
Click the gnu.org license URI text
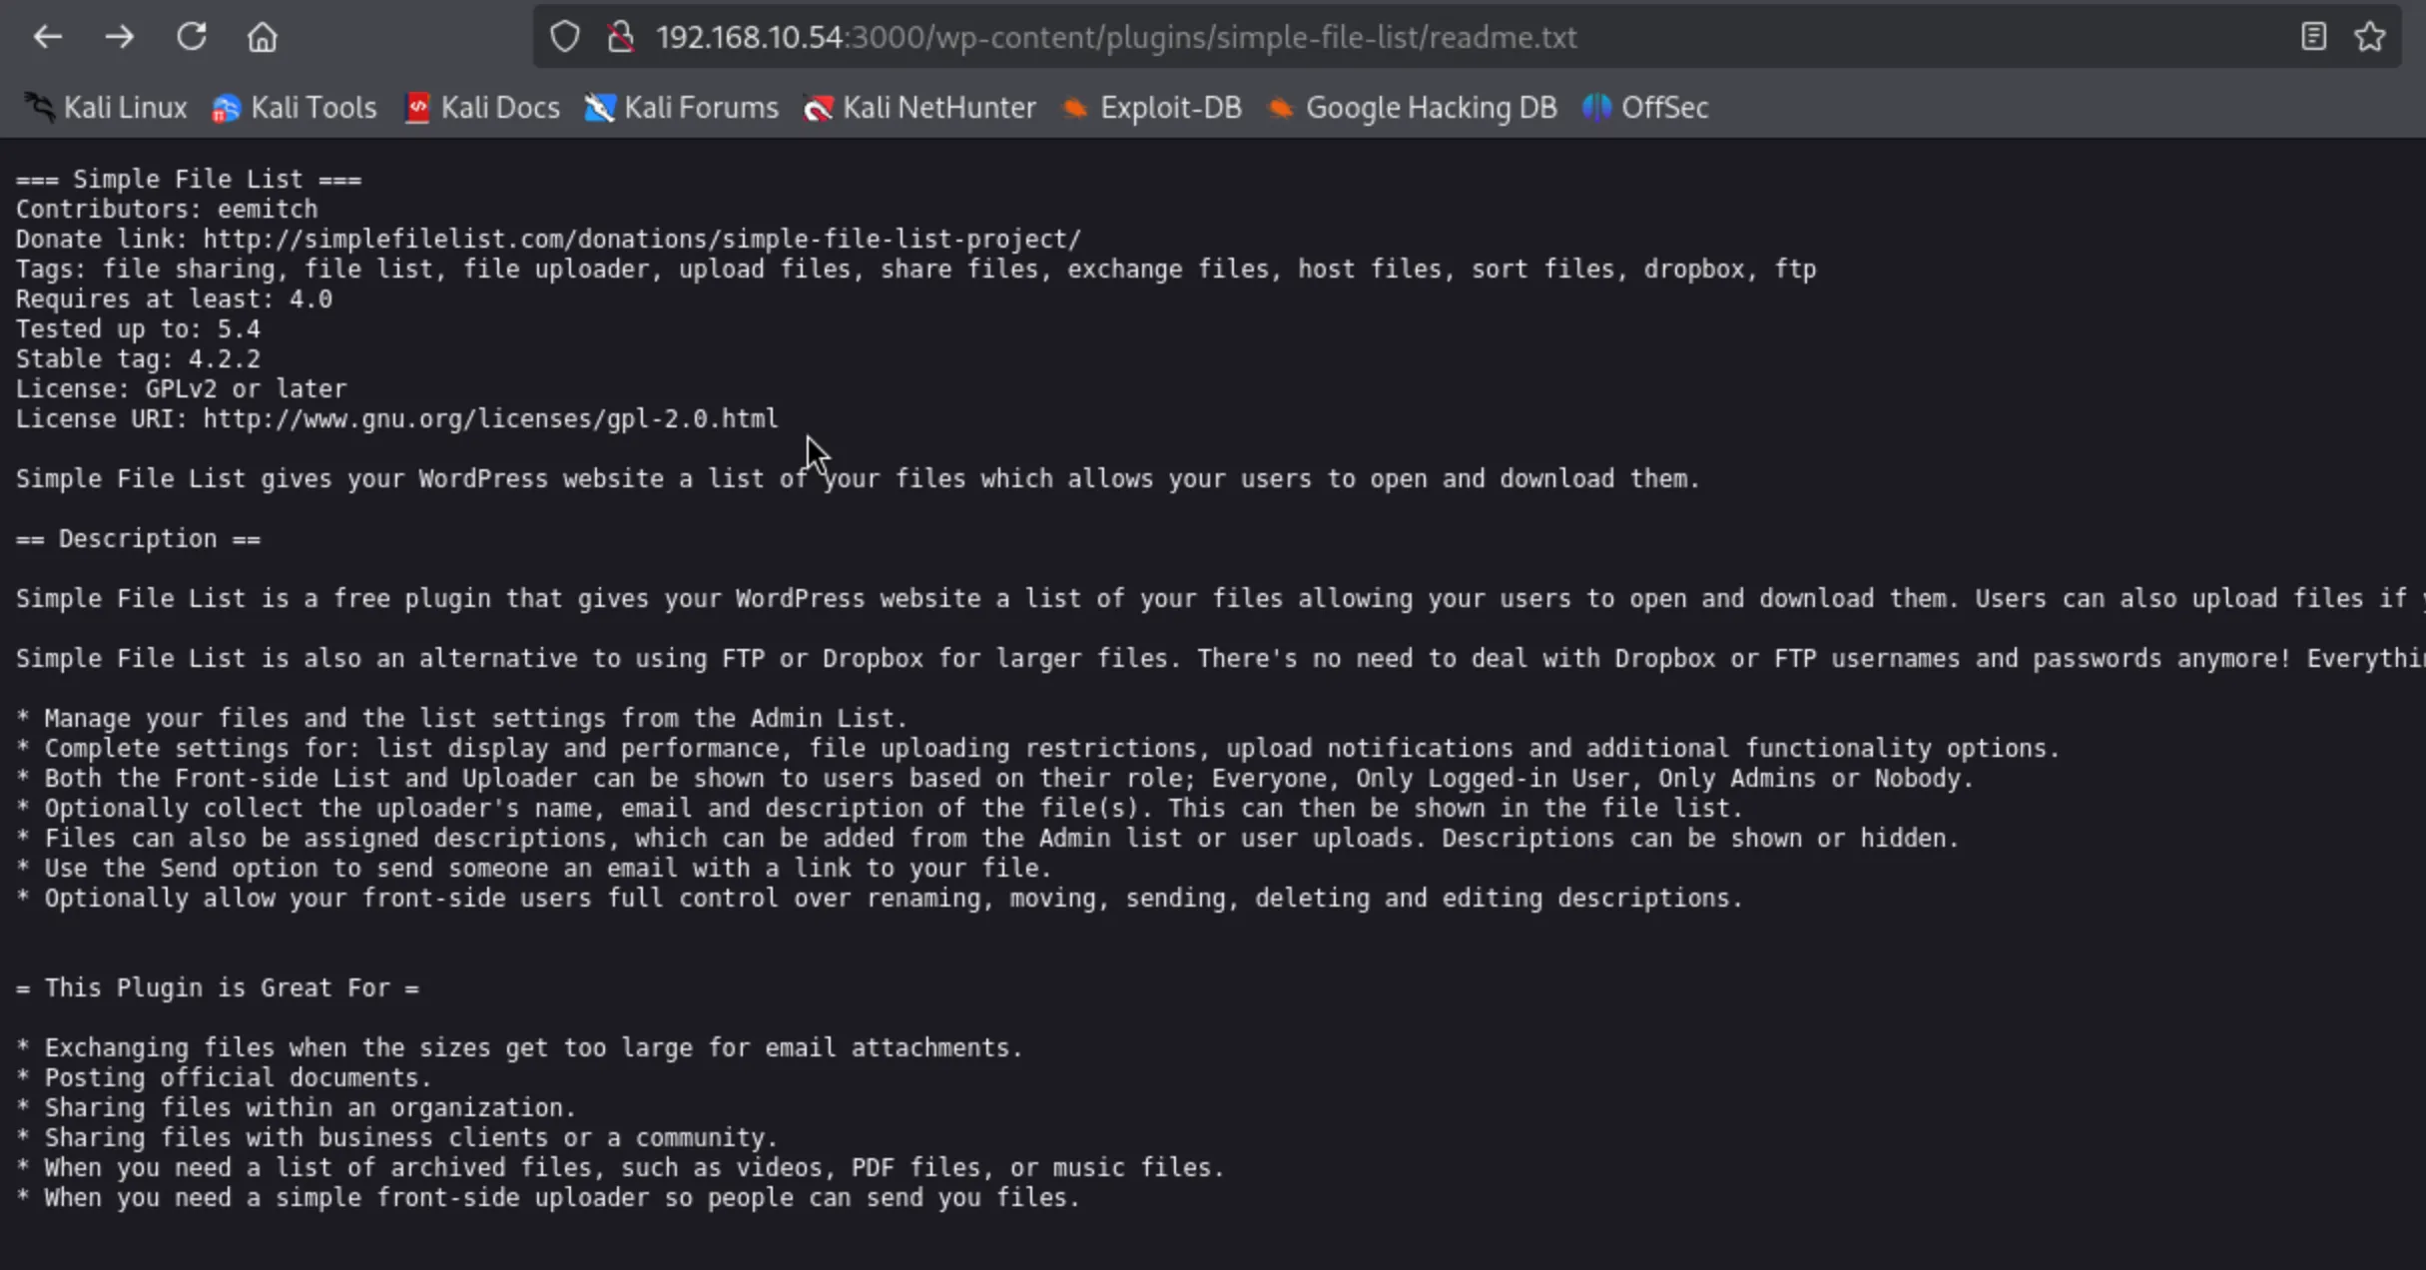489,419
